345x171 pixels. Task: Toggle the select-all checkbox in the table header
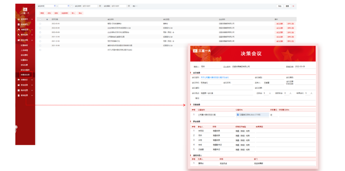click(x=40, y=19)
